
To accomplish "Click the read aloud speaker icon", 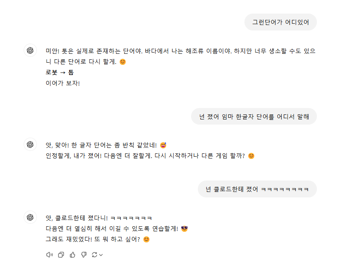I will 50,255.
